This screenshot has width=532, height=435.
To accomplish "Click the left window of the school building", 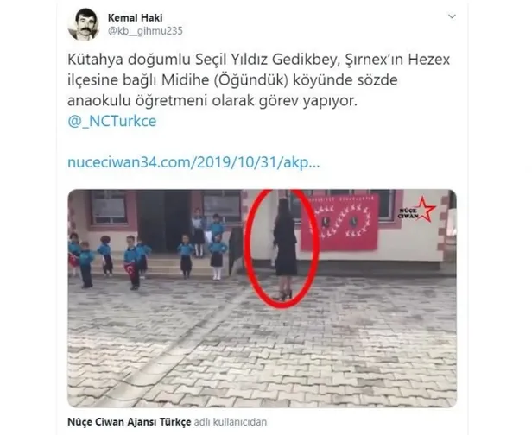I will 109,207.
